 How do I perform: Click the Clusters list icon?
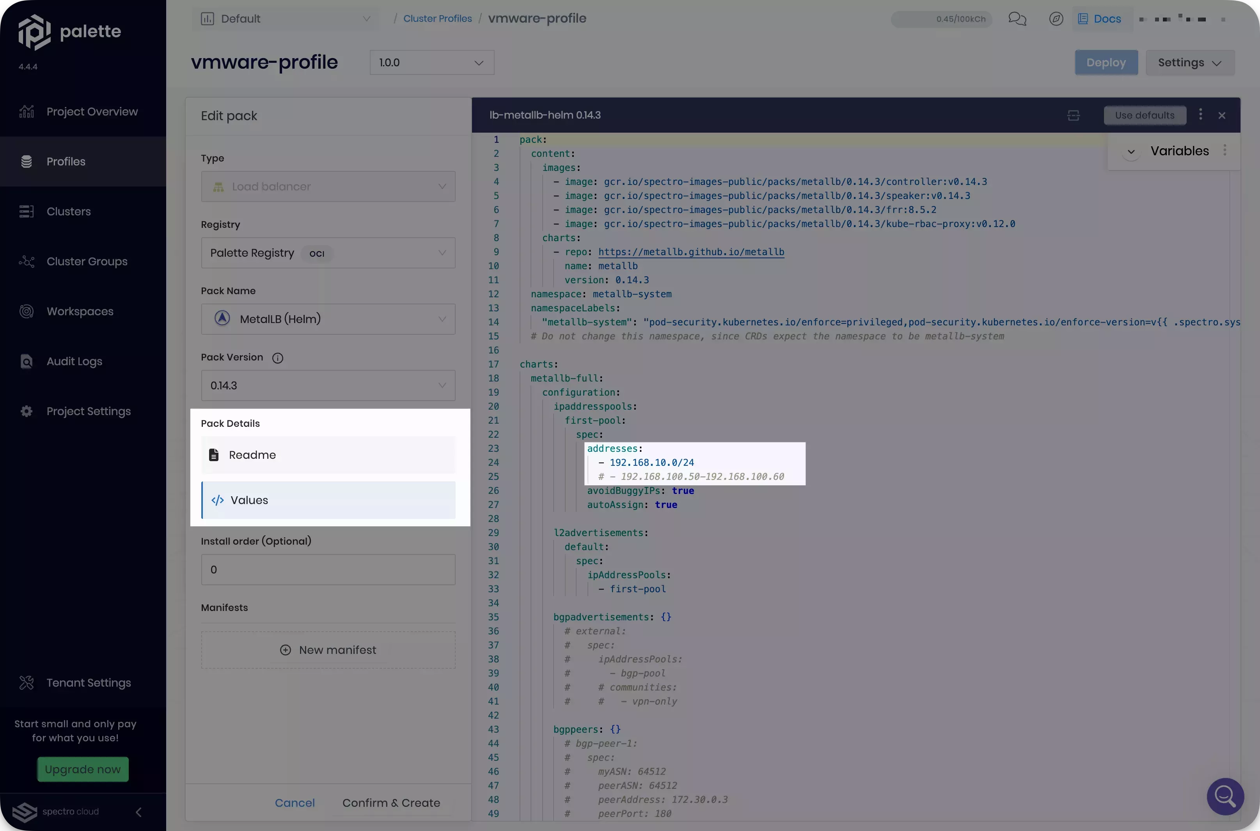(x=27, y=211)
